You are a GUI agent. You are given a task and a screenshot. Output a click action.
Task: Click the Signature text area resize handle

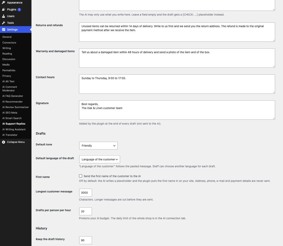point(274,118)
